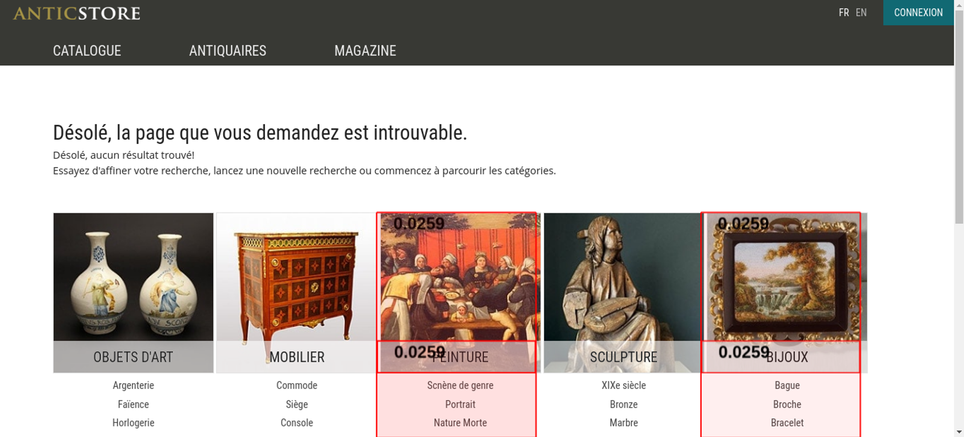The image size is (964, 437).
Task: Click the AnticStore logo
Action: coord(77,13)
